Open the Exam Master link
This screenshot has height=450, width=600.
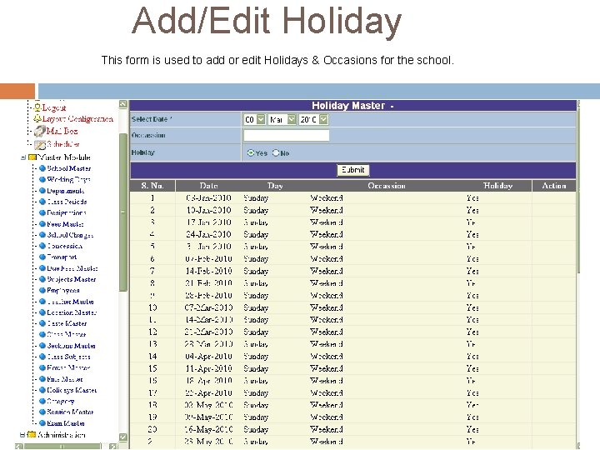coord(66,423)
